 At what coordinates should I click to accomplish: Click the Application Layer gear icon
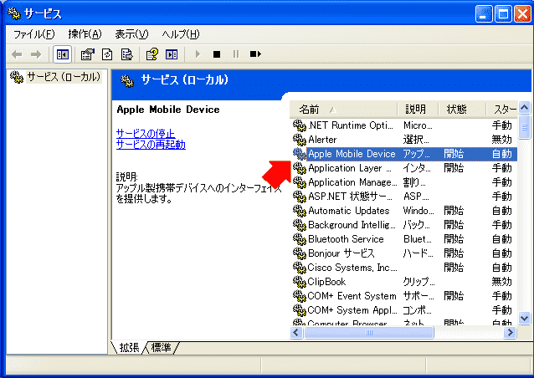300,168
